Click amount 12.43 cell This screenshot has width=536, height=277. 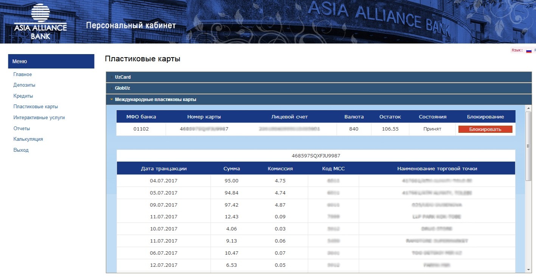pyautogui.click(x=231, y=217)
